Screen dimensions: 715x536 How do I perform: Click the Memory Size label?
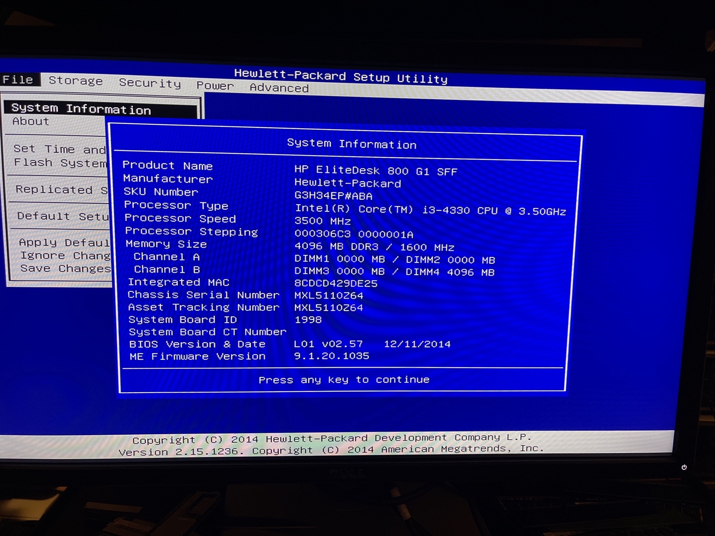(x=166, y=244)
